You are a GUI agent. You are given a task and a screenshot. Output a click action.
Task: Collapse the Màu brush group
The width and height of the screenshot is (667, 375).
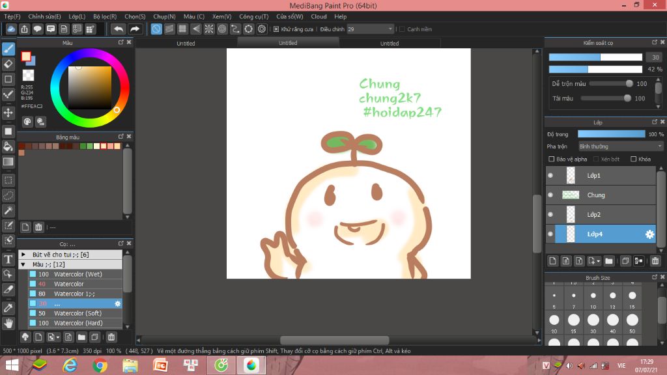[x=24, y=264]
